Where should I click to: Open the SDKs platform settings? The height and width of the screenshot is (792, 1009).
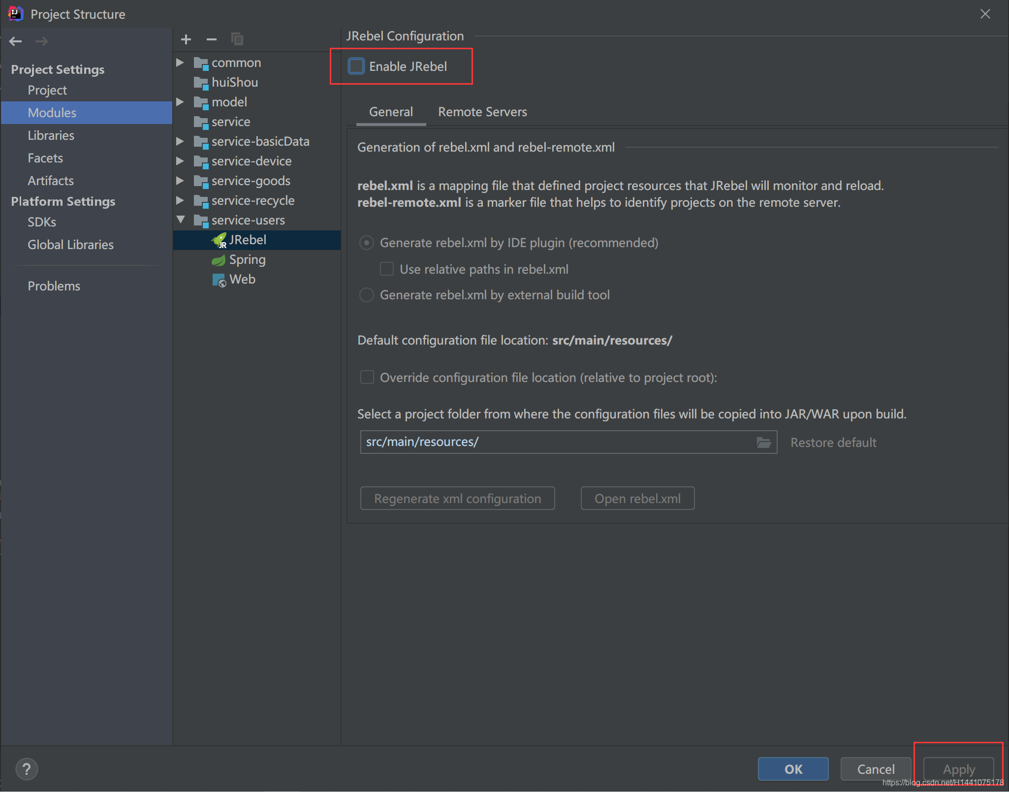(42, 222)
